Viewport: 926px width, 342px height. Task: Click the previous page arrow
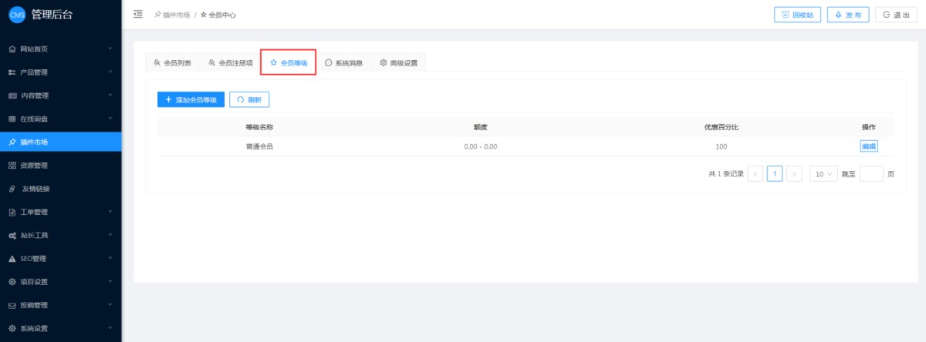(x=755, y=174)
